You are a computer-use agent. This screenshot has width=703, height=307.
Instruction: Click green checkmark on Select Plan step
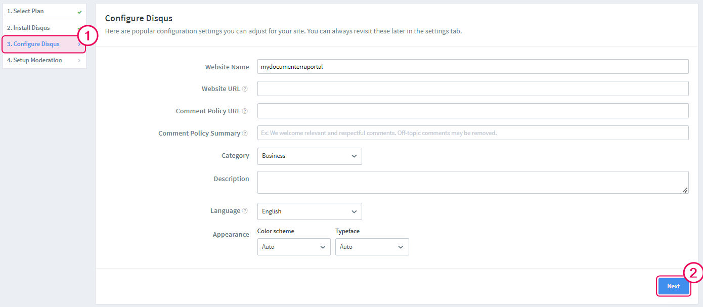point(79,12)
